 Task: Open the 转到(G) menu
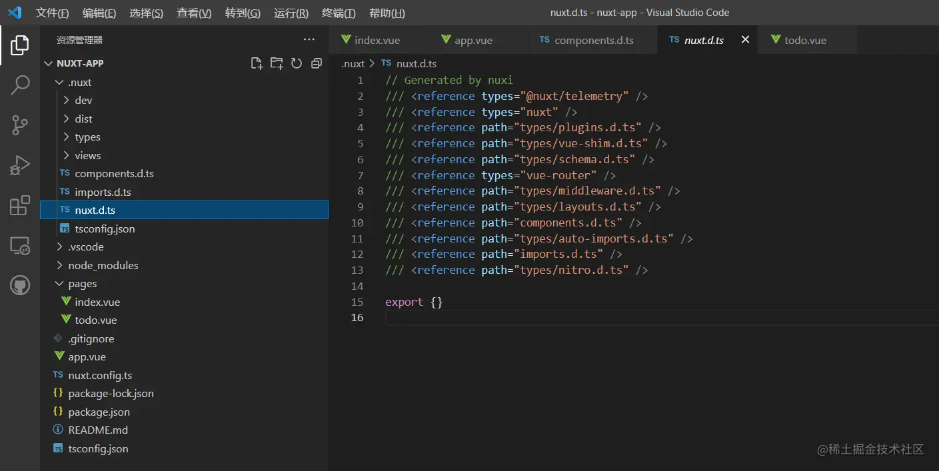tap(243, 13)
